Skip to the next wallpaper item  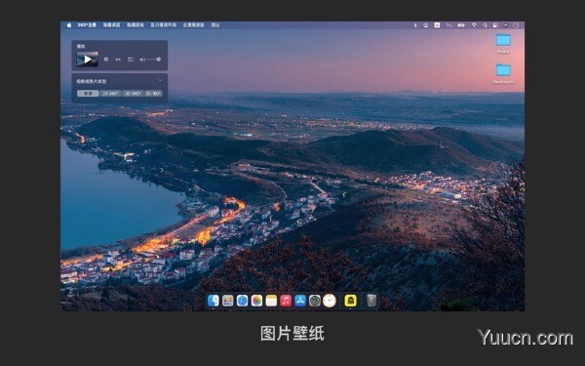tap(118, 60)
